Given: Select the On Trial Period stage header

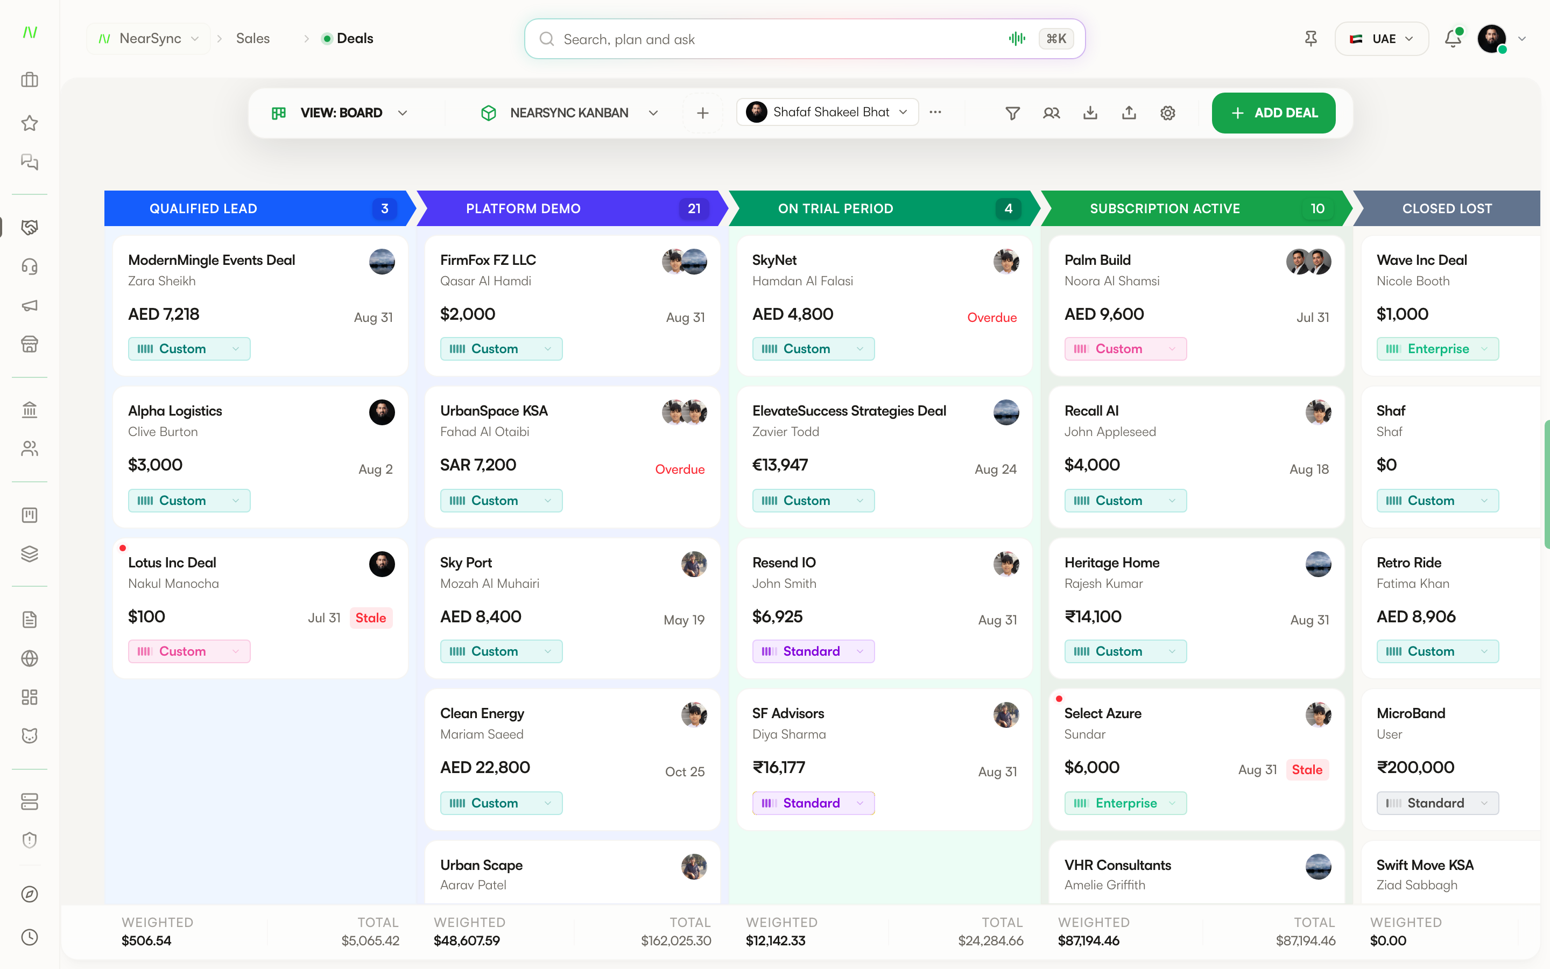Looking at the screenshot, I should [x=885, y=208].
